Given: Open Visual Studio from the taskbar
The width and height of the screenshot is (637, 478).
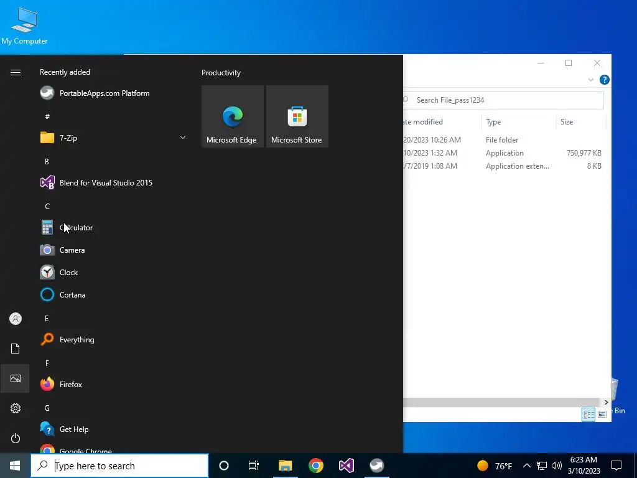Looking at the screenshot, I should (346, 466).
